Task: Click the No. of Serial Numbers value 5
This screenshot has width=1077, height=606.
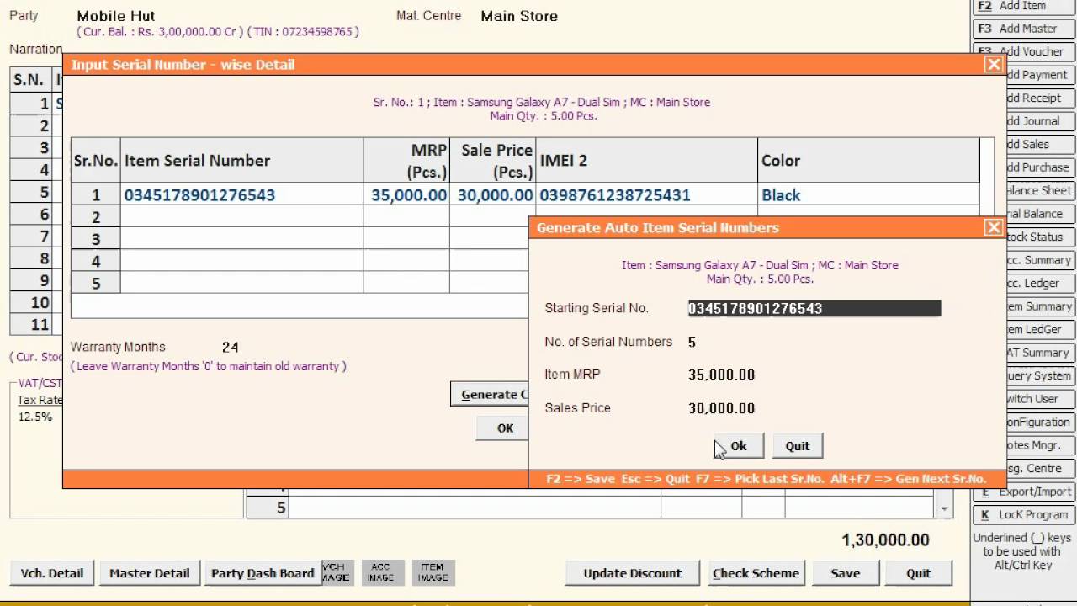Action: pyautogui.click(x=692, y=342)
